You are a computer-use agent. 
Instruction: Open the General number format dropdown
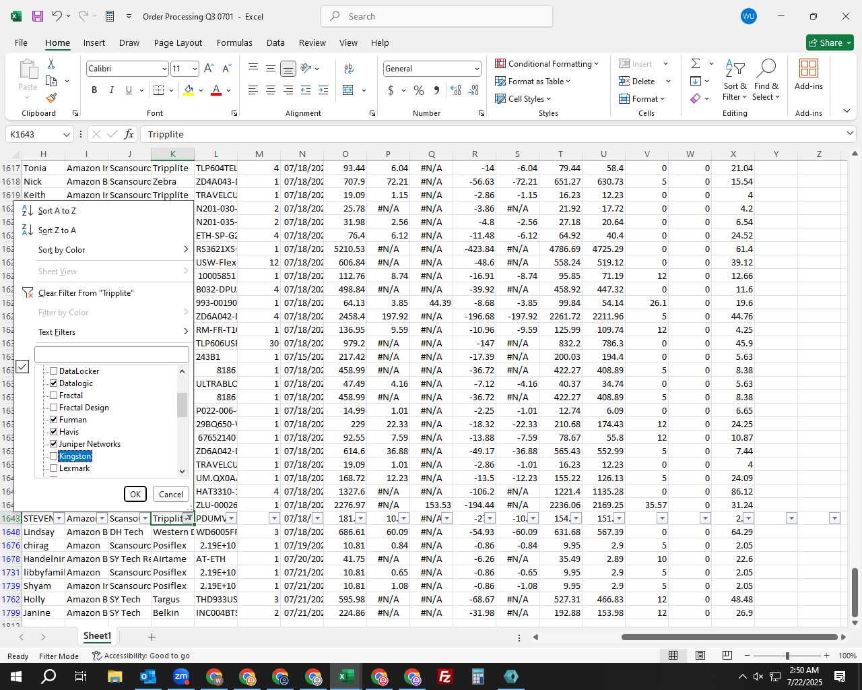point(477,69)
